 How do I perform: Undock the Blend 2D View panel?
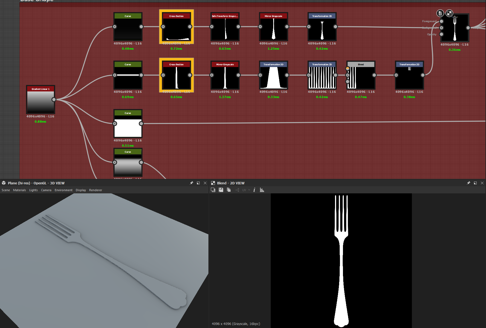tap(476, 183)
